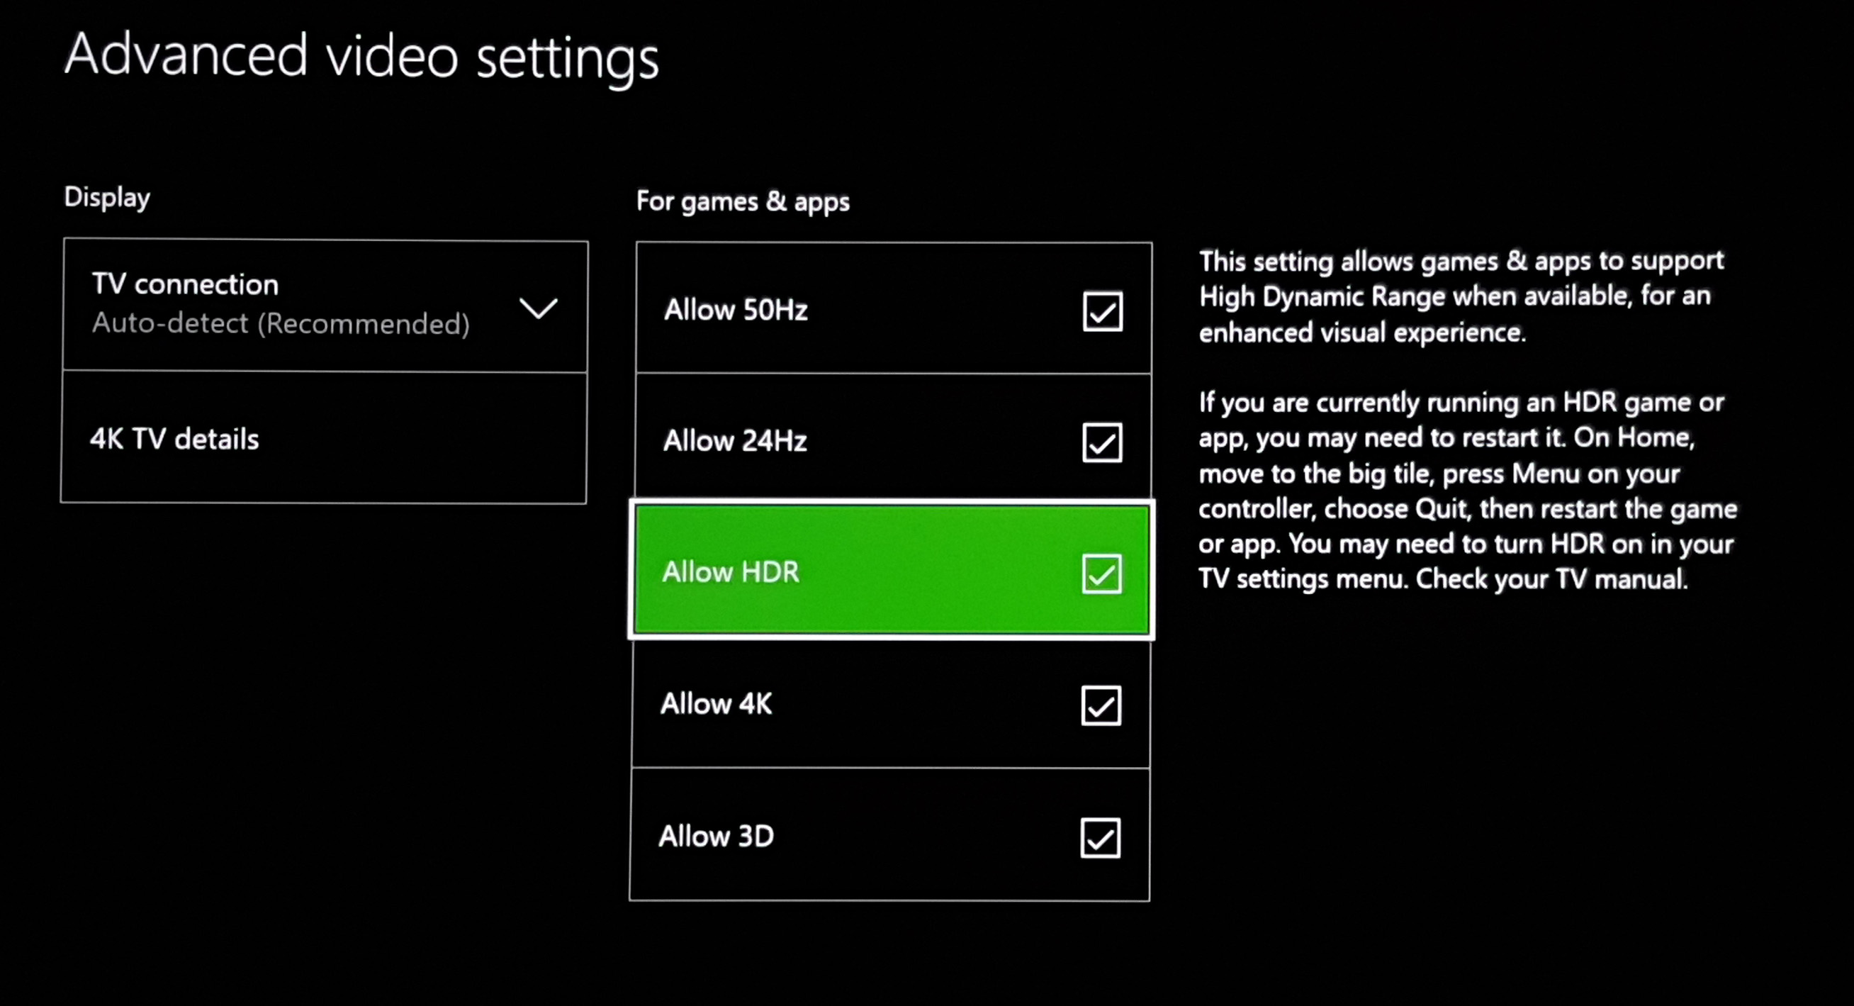Select the 'Allow 50Hz' row label
1854x1006 pixels.
pos(736,311)
